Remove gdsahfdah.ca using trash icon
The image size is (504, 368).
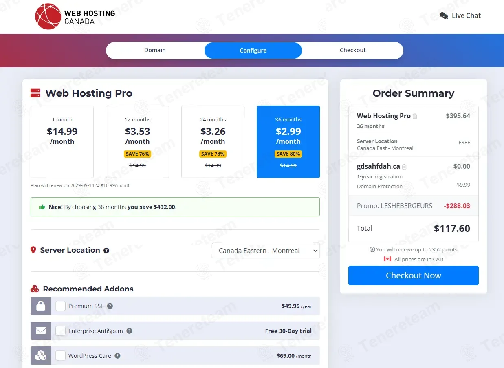pos(404,167)
